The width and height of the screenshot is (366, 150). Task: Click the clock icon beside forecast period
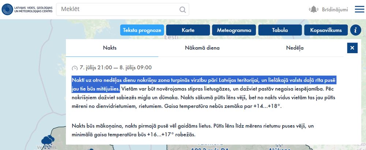74,68
